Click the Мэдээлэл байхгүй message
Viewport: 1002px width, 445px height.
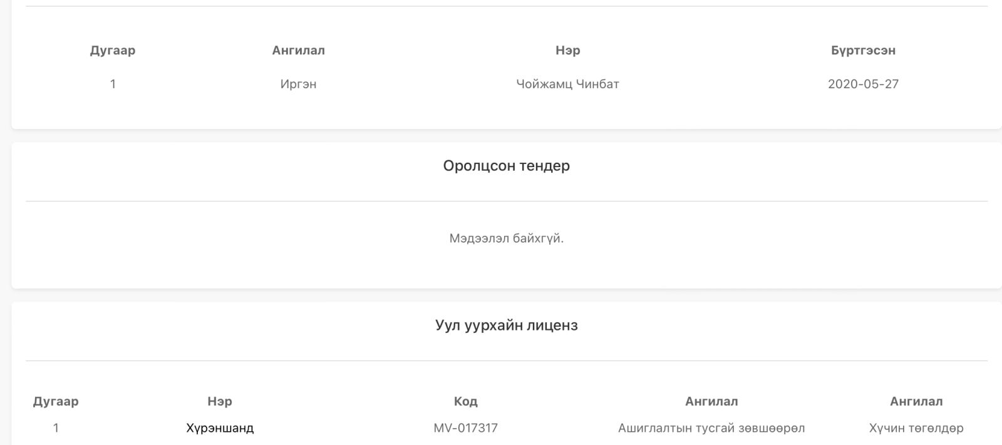point(506,238)
